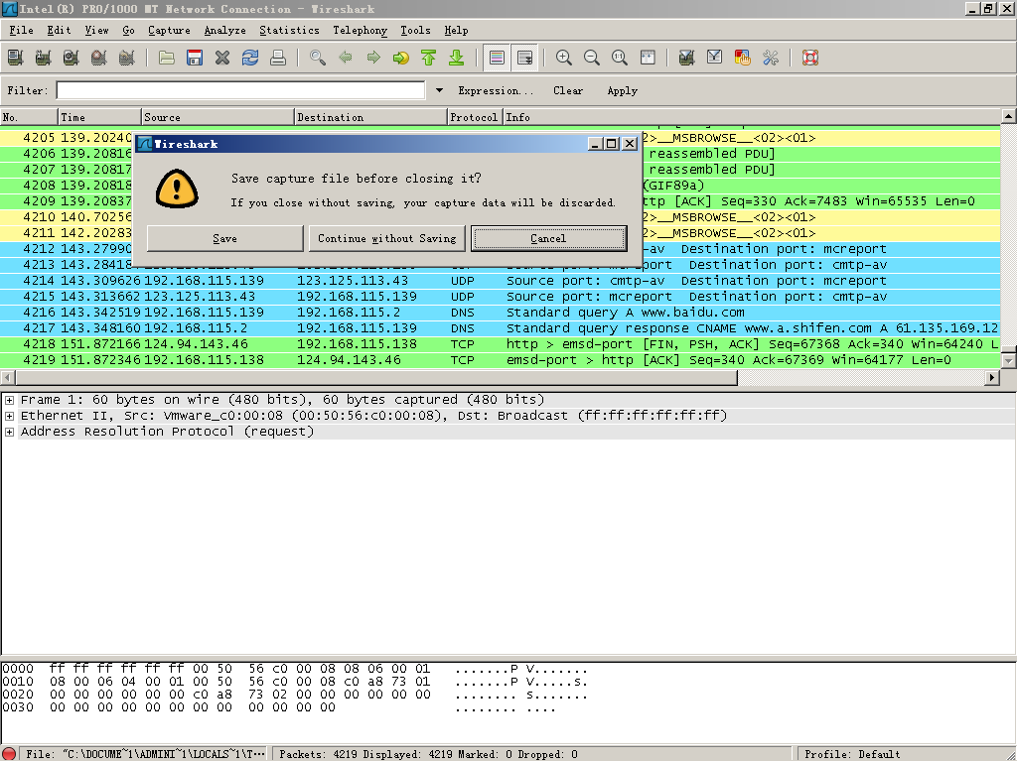
Task: Open preferences wrench icon
Action: click(x=771, y=58)
